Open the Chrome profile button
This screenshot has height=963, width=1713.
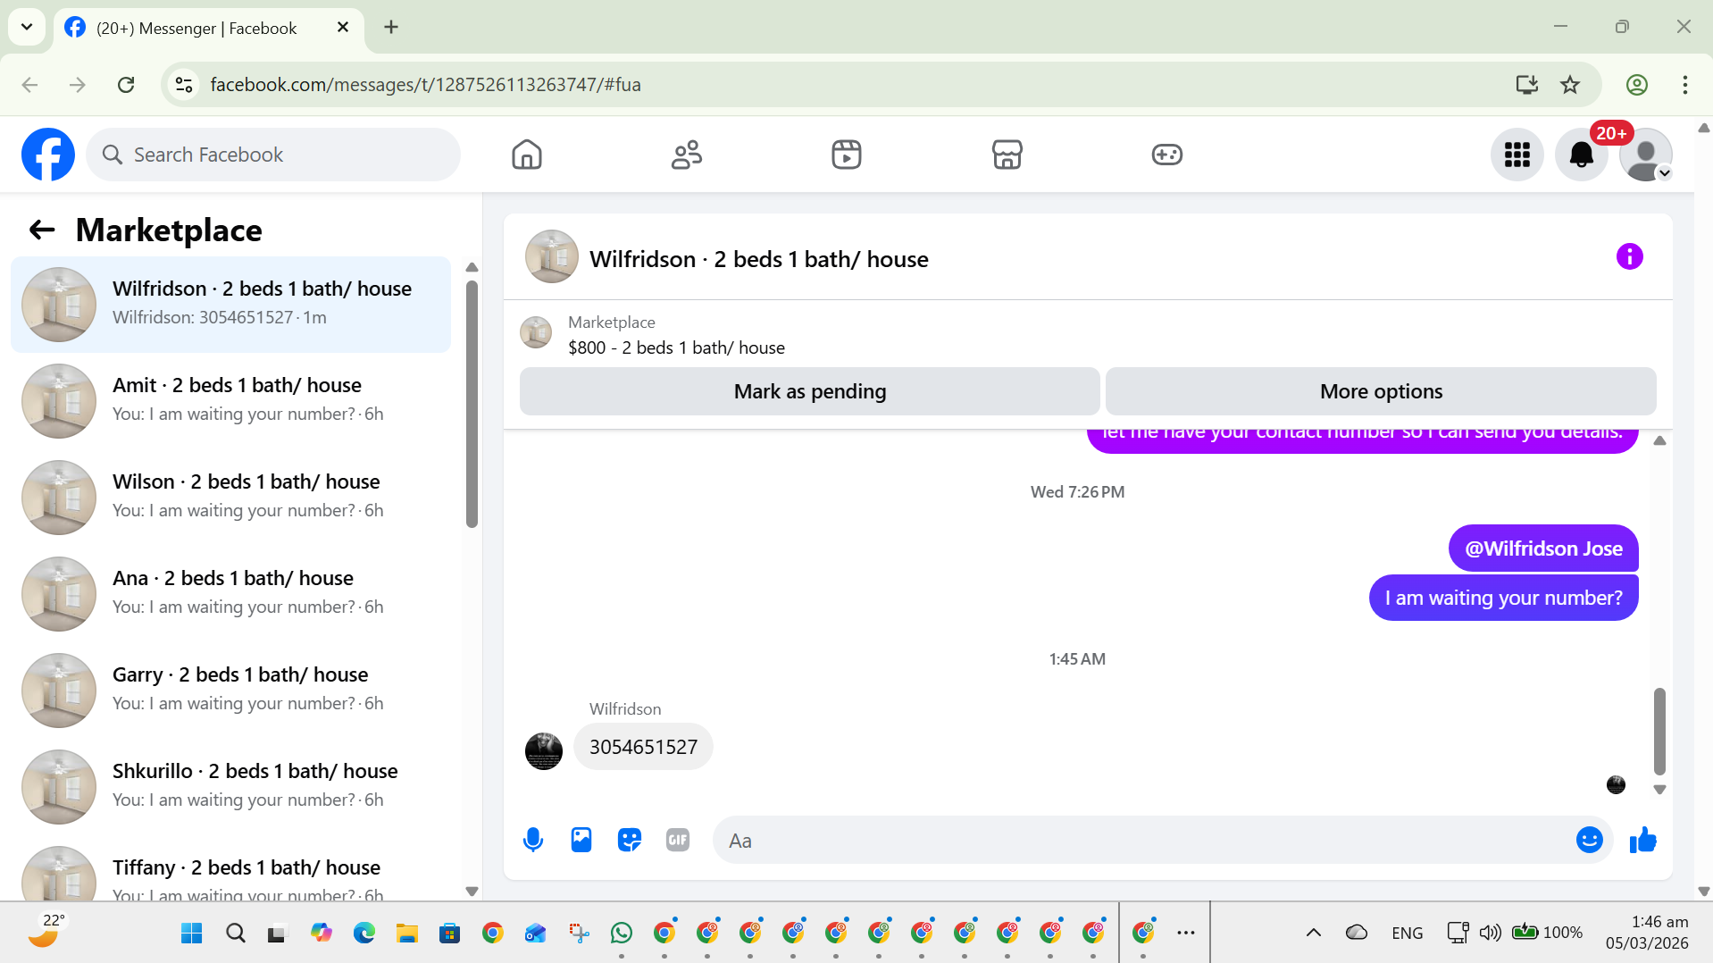coord(1637,85)
